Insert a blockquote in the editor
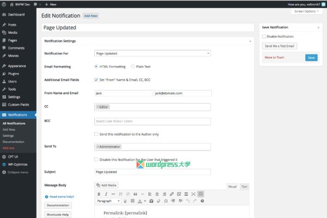 (135, 194)
